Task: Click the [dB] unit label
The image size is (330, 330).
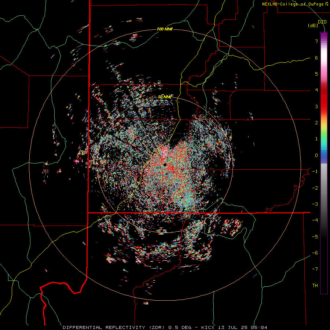Action: point(313,25)
